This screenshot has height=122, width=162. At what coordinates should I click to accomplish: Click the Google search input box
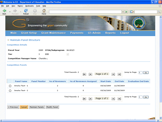146,12
